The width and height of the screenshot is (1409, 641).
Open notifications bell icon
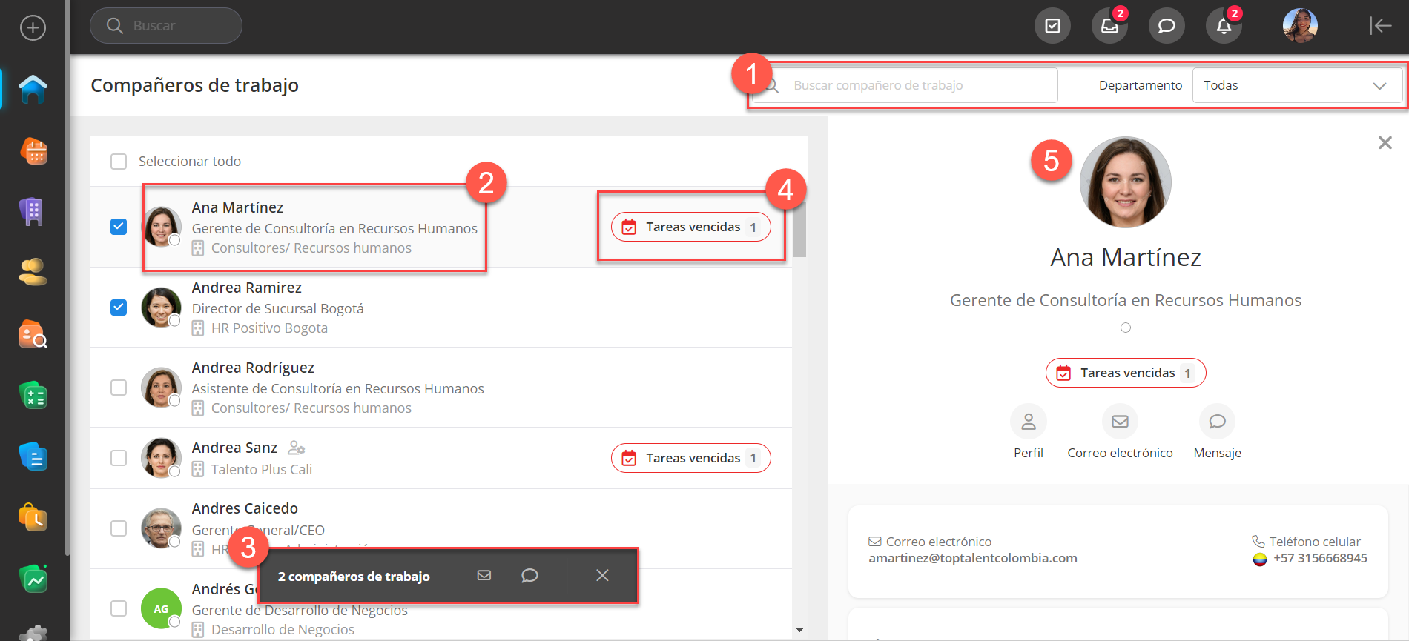(1224, 26)
